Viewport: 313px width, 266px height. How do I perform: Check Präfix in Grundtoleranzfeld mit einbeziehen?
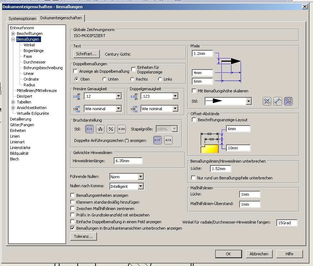pos(72,215)
